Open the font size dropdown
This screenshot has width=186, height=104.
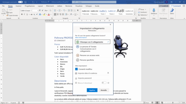click(38, 10)
